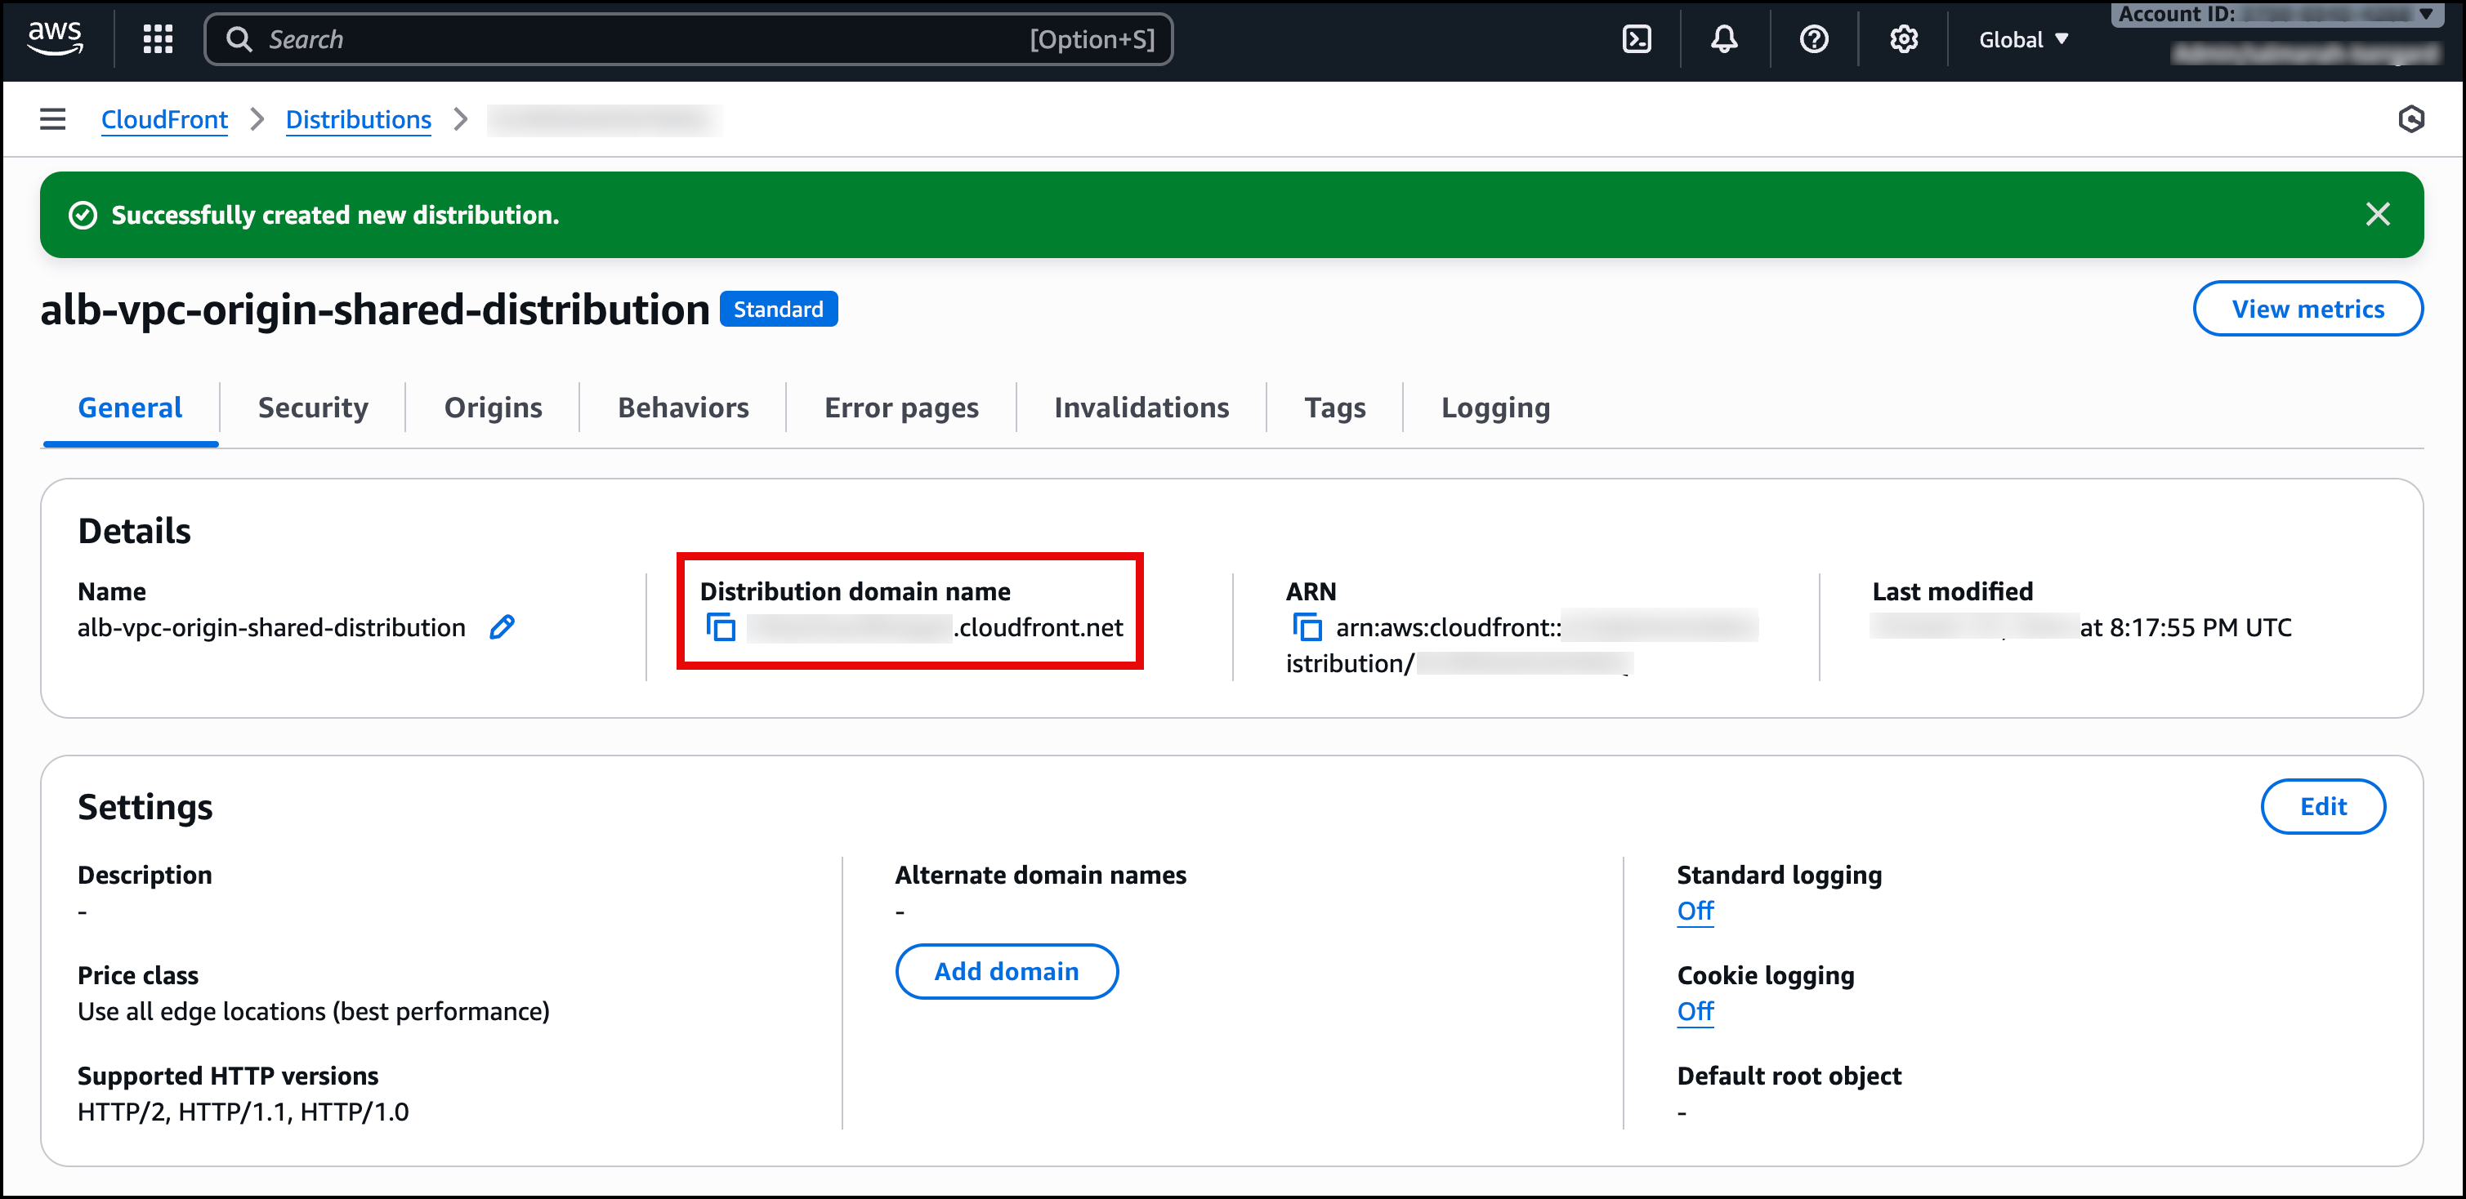Click Add domain button
Screen dimensions: 2466x1199
pos(1006,971)
